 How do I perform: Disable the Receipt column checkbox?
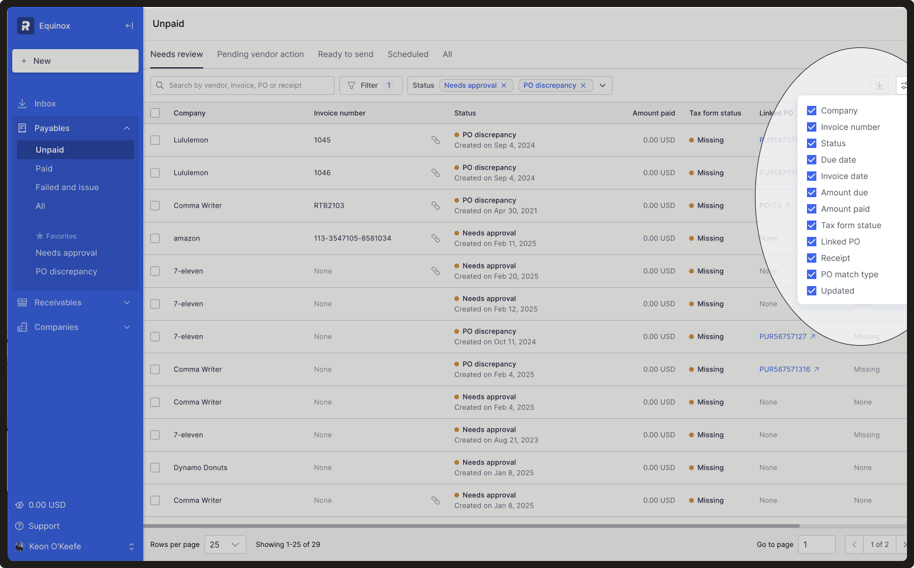point(812,258)
